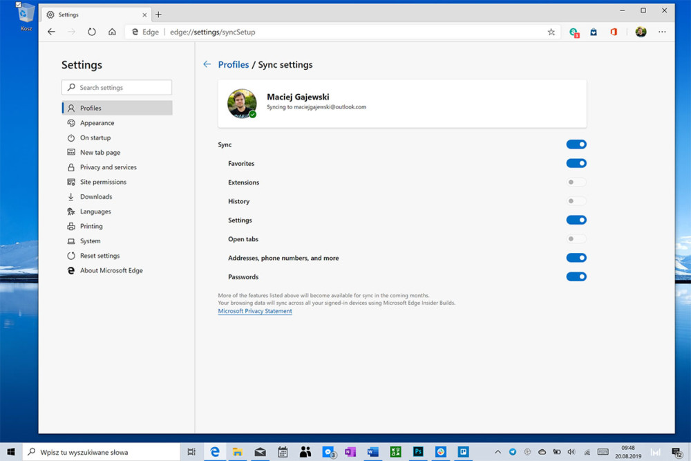This screenshot has width=691, height=461.
Task: Open the profile avatar in toolbar
Action: [x=641, y=32]
